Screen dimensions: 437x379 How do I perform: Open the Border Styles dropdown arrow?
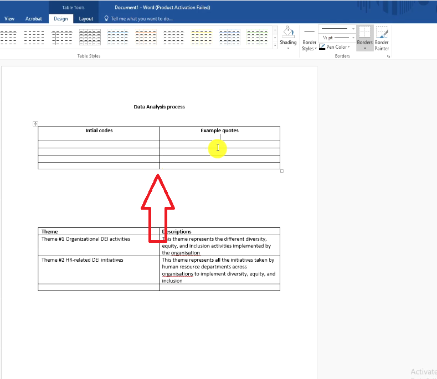point(316,49)
